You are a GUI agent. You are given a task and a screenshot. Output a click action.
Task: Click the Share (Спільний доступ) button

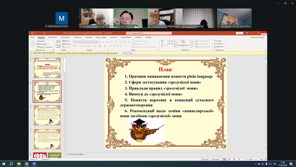[x=257, y=37]
